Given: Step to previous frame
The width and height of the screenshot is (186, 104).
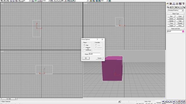Looking at the screenshot, I should point(166,101).
